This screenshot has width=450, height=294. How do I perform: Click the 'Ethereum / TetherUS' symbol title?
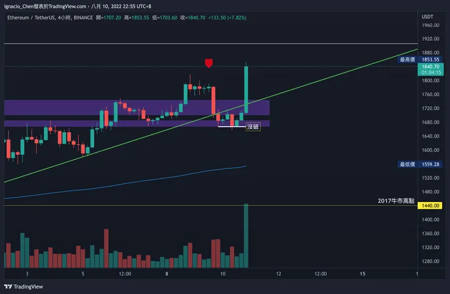[x=31, y=18]
